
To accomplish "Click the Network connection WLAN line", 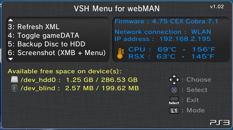I will (163, 32).
